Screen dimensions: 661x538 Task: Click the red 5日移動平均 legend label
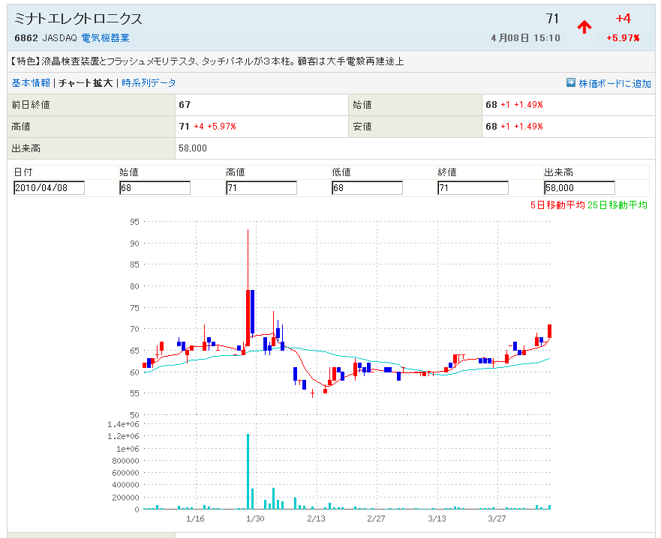point(557,205)
